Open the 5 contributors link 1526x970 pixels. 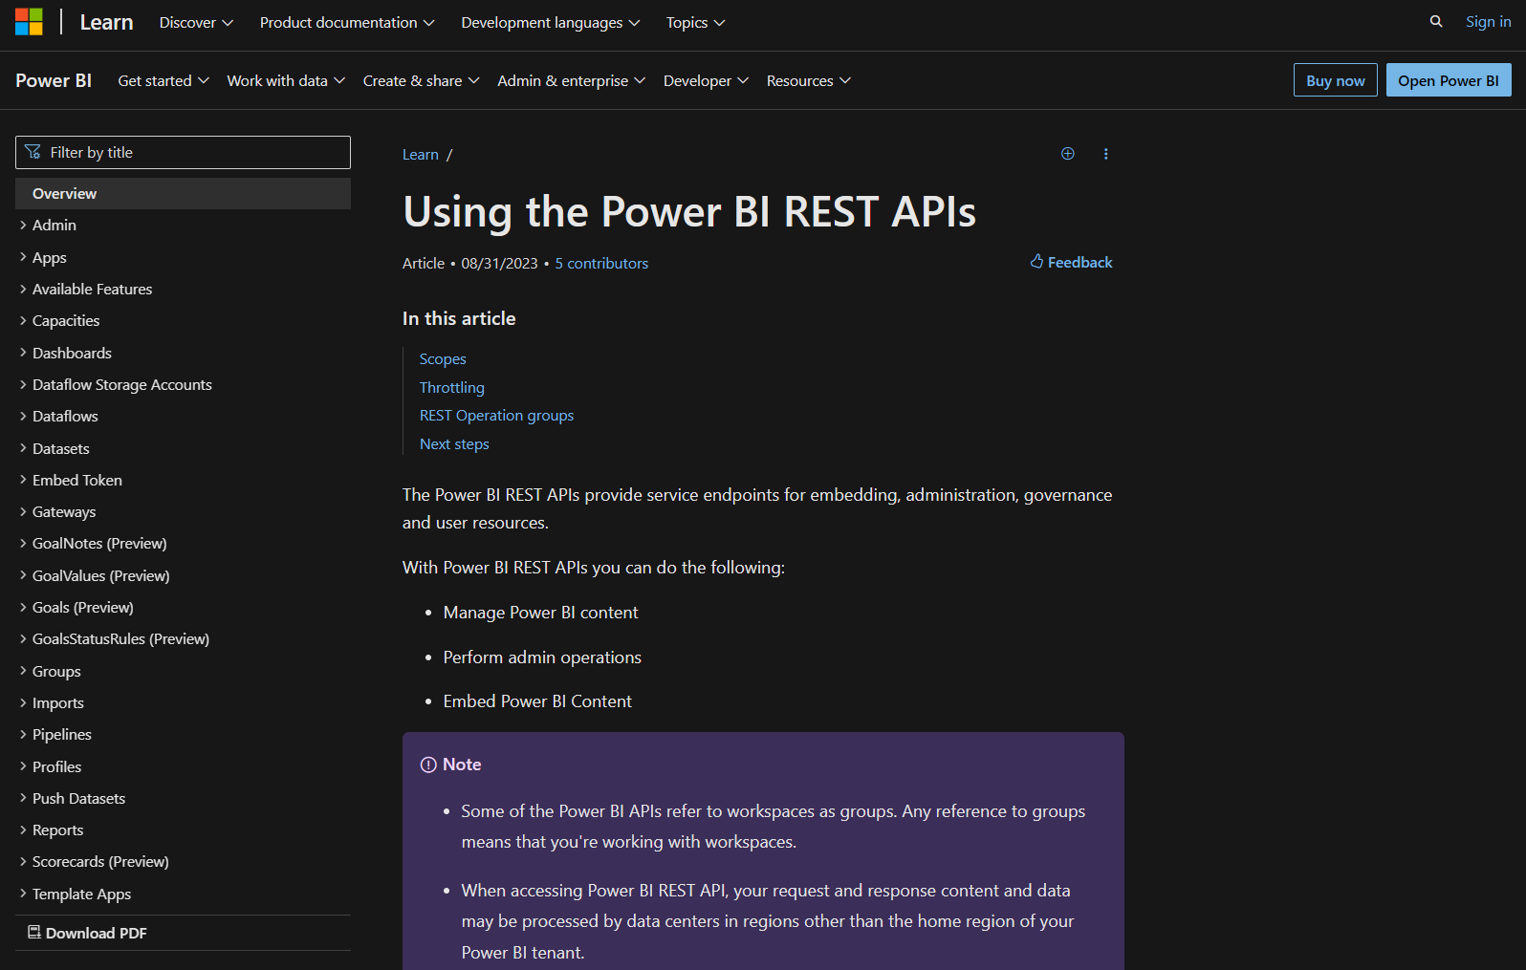pyautogui.click(x=601, y=263)
